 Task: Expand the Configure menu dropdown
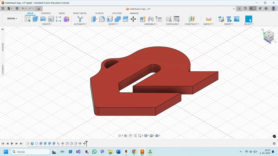[172, 24]
